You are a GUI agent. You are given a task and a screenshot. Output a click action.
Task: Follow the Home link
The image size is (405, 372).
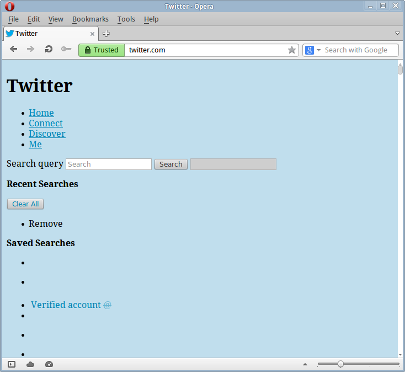[x=41, y=113]
